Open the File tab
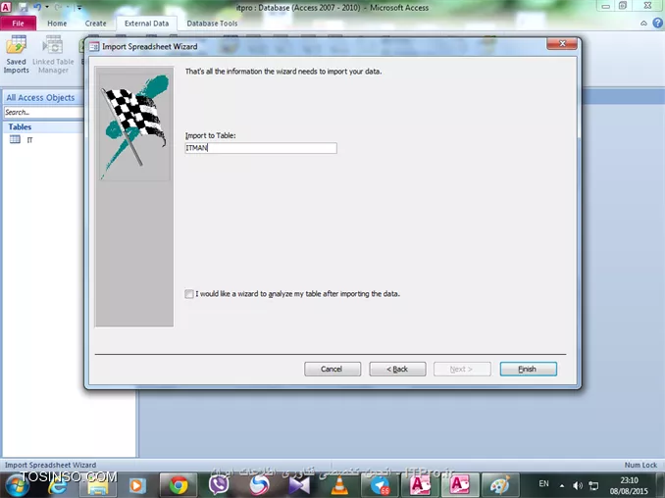 coord(19,24)
